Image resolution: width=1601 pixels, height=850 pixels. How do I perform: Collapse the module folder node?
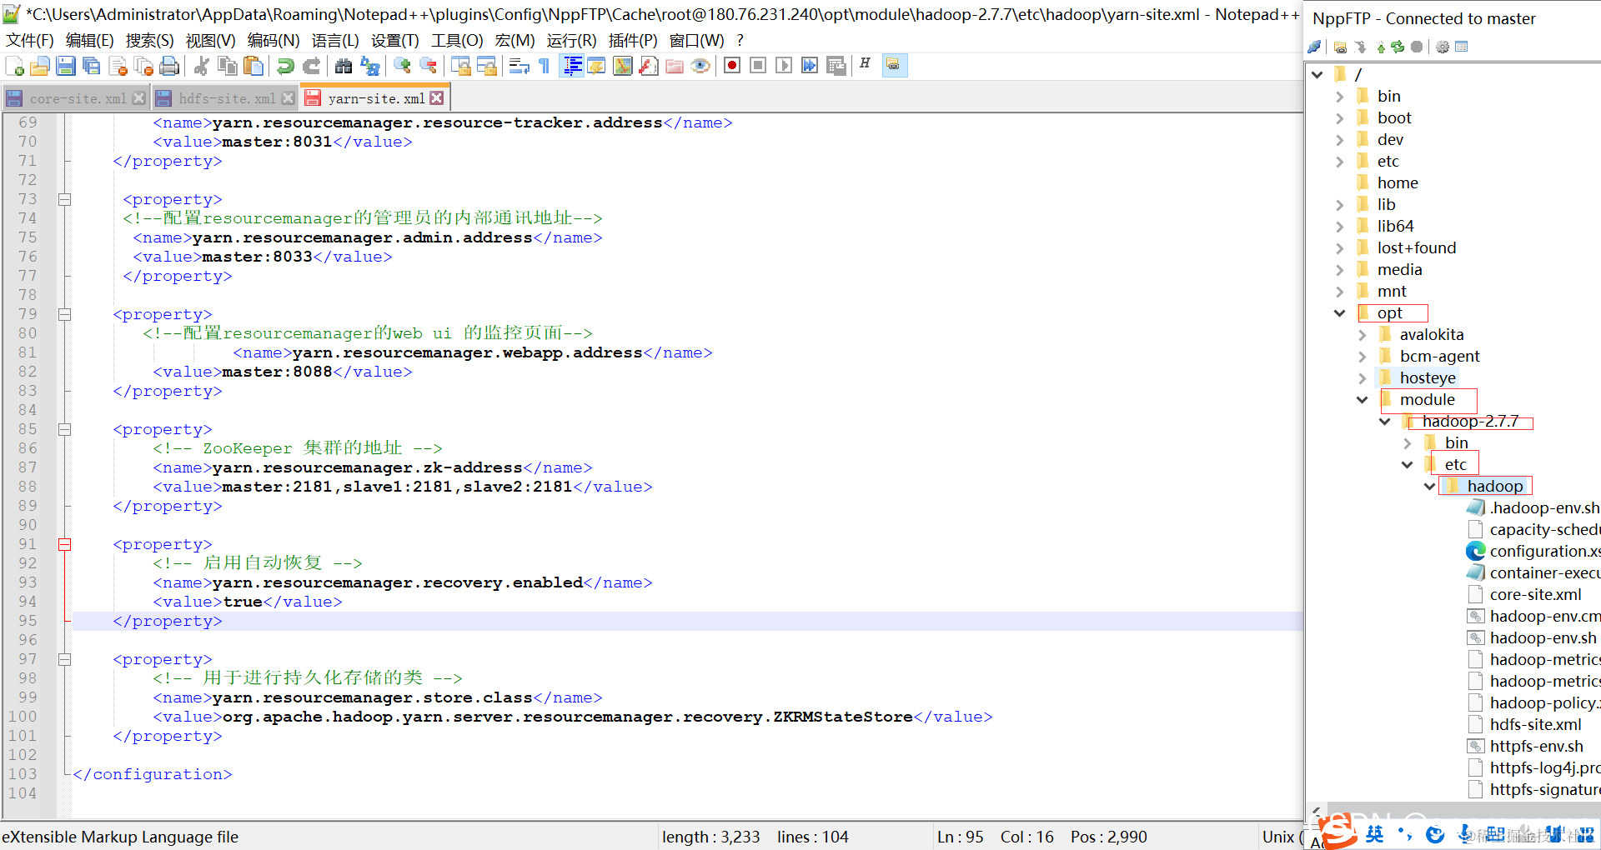pyautogui.click(x=1362, y=399)
